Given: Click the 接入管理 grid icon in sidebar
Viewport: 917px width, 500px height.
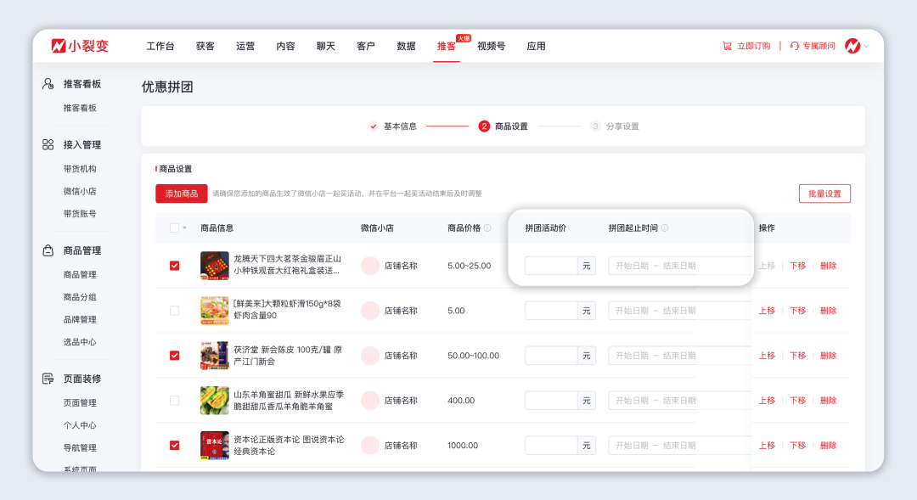Looking at the screenshot, I should click(47, 144).
